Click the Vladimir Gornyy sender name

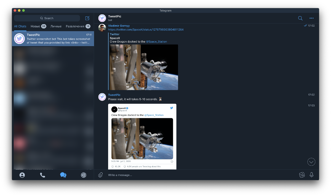tap(119, 26)
